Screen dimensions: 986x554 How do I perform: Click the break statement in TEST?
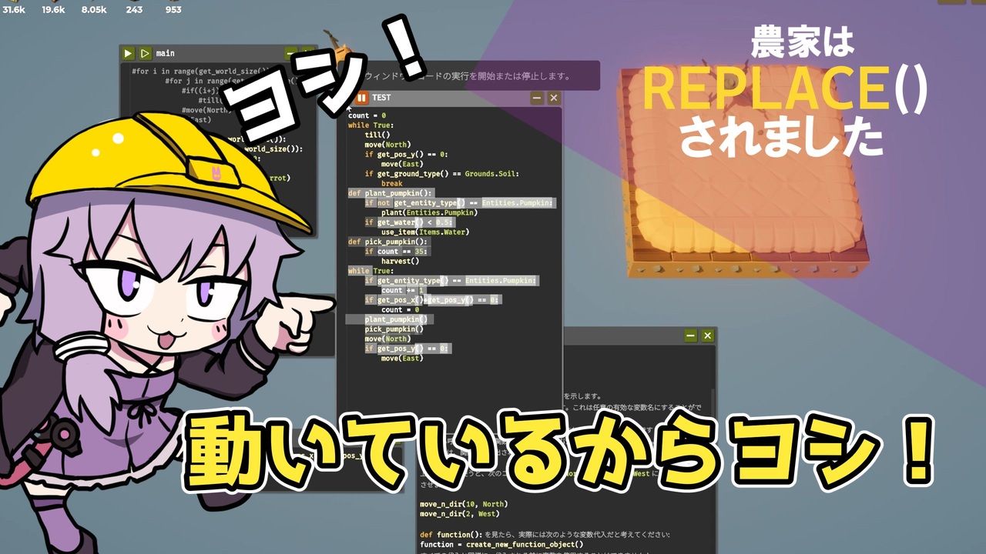[391, 184]
